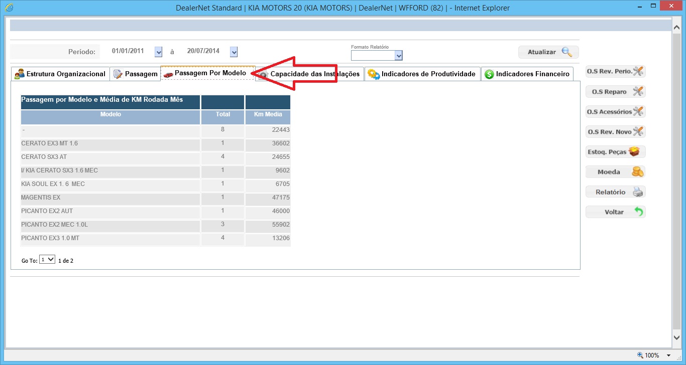Click the Moeda button

(616, 171)
